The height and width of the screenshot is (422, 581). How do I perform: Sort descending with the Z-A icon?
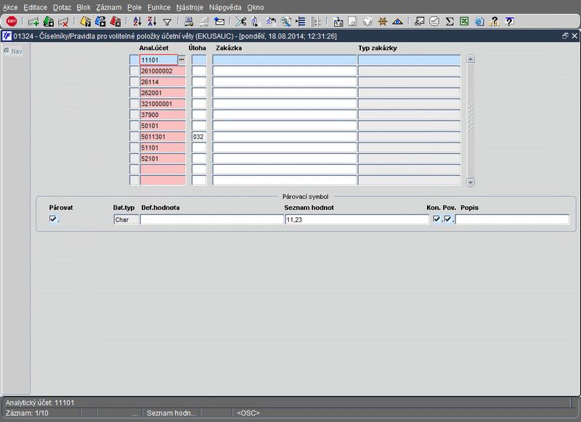pyautogui.click(x=152, y=22)
